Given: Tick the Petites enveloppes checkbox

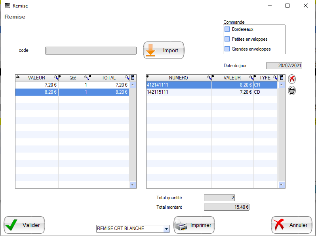Looking at the screenshot, I should (227, 39).
